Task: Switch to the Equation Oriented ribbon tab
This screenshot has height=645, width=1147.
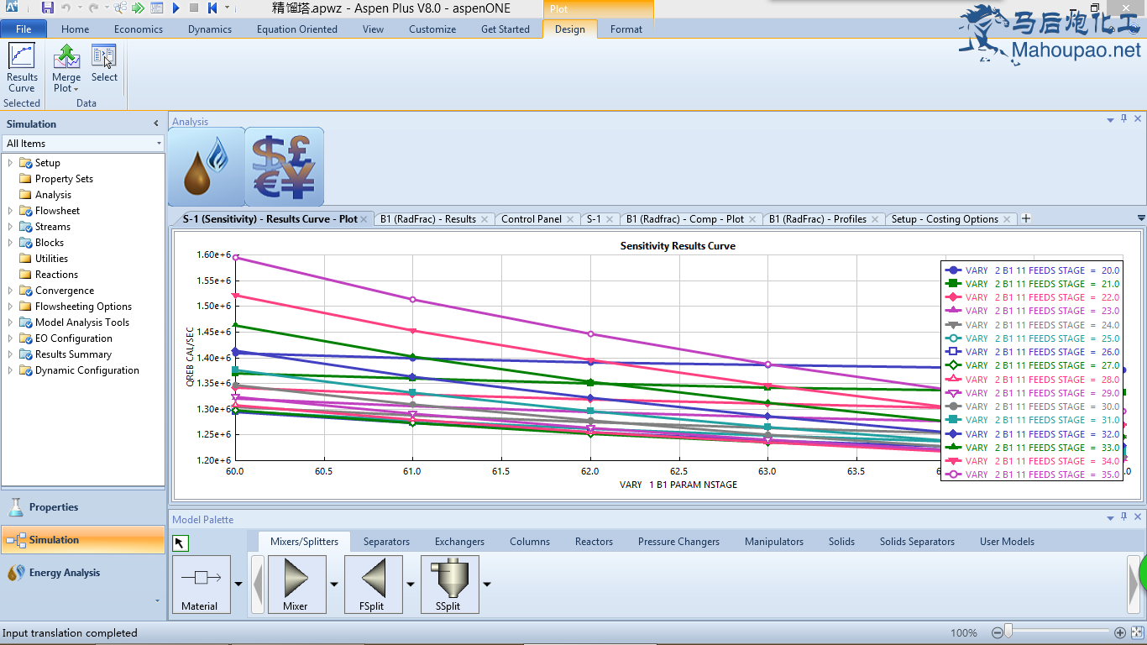Action: point(297,29)
